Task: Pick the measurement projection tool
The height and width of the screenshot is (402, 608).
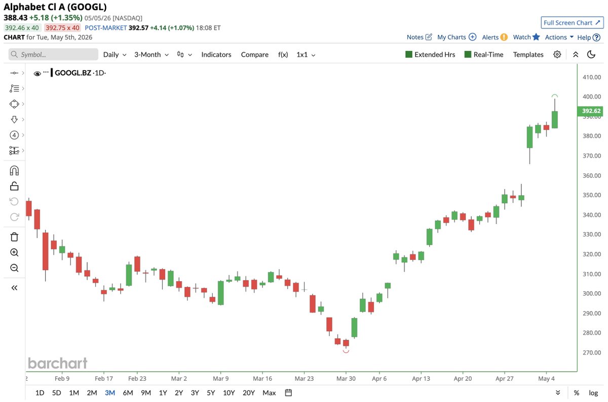Action: [14, 151]
